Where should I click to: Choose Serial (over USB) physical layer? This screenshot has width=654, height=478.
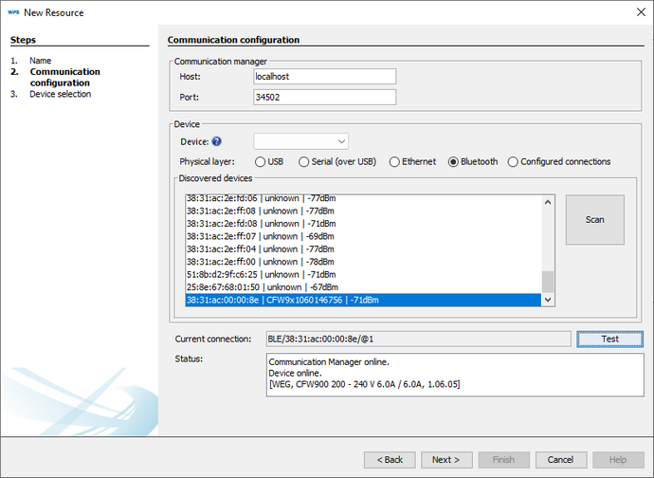[304, 162]
